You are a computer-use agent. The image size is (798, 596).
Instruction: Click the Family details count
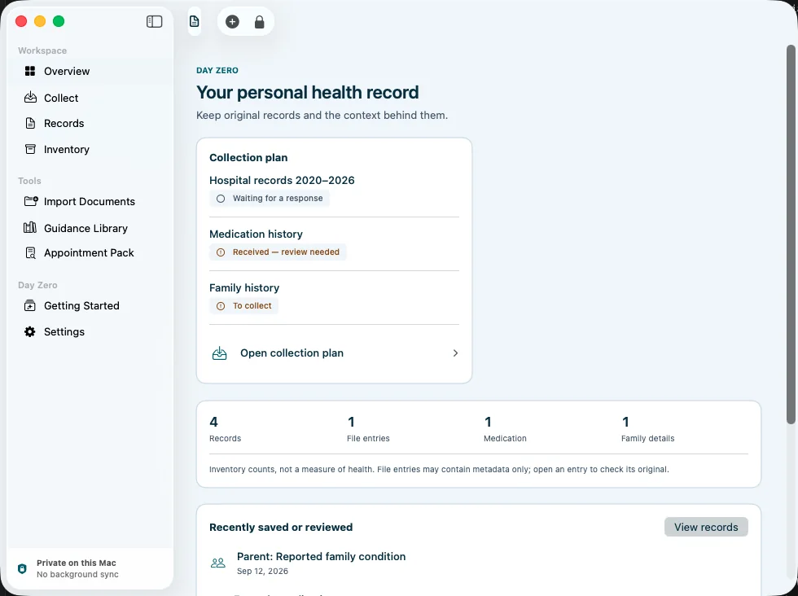pyautogui.click(x=647, y=429)
